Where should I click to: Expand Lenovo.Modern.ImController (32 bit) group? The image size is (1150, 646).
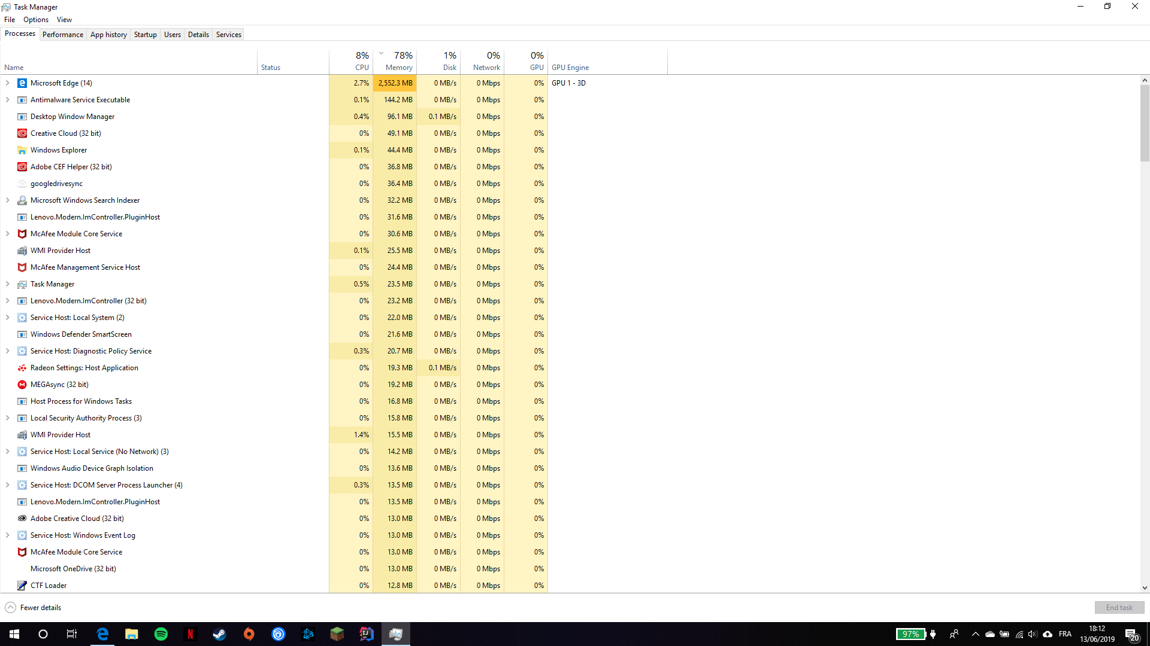[8, 301]
